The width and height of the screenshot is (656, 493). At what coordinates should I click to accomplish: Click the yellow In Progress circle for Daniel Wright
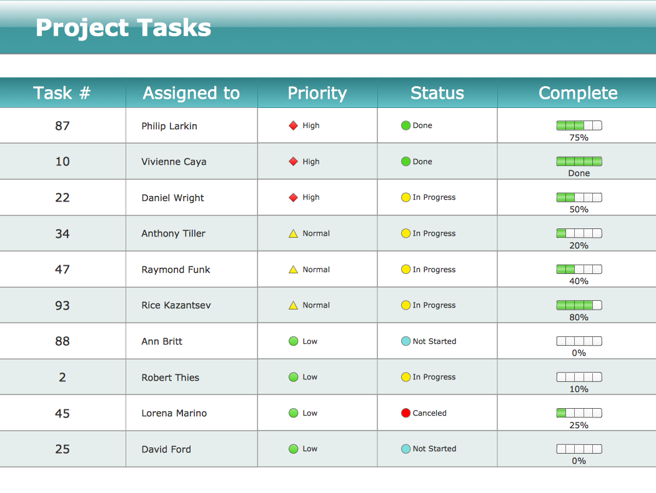tap(405, 198)
